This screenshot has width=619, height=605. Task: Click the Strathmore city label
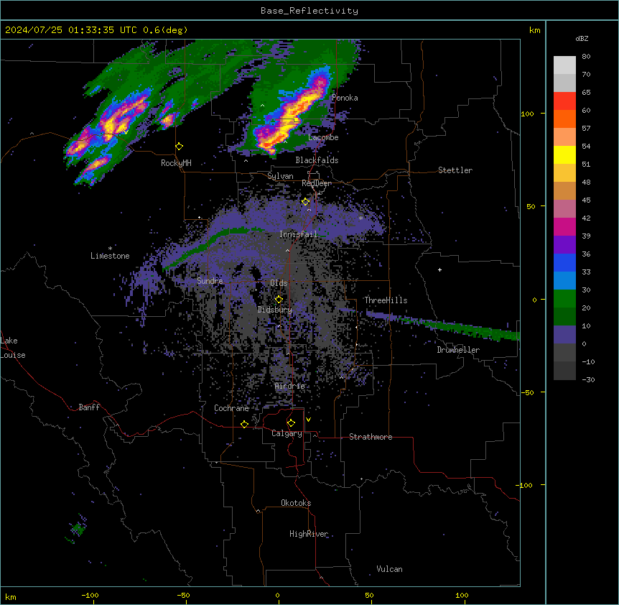point(371,437)
